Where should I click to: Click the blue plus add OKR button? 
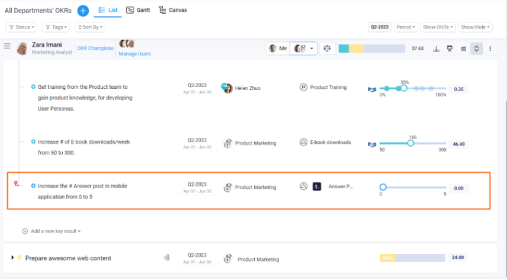click(x=83, y=11)
